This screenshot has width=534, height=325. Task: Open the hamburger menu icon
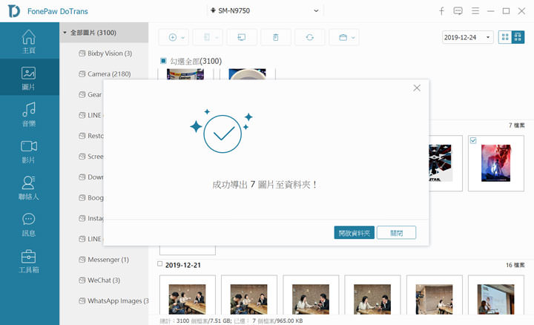click(x=475, y=11)
